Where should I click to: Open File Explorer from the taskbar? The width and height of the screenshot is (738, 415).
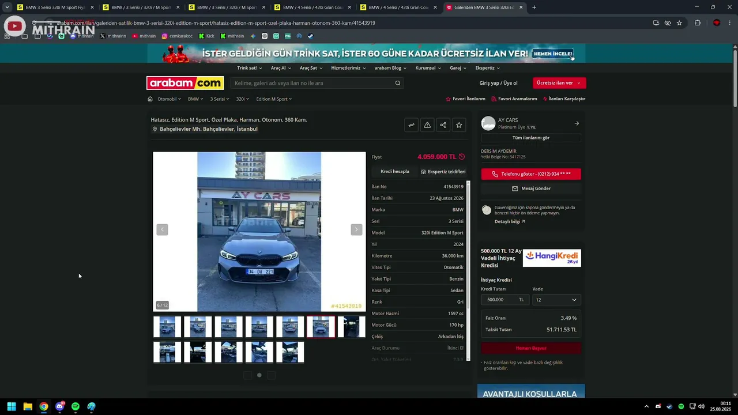[x=28, y=406]
